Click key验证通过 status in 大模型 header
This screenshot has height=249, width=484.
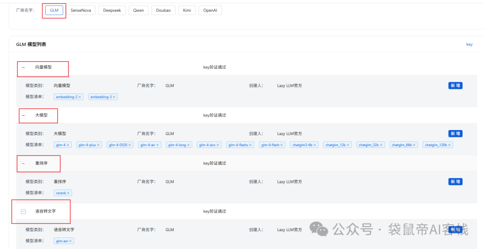[x=215, y=115]
